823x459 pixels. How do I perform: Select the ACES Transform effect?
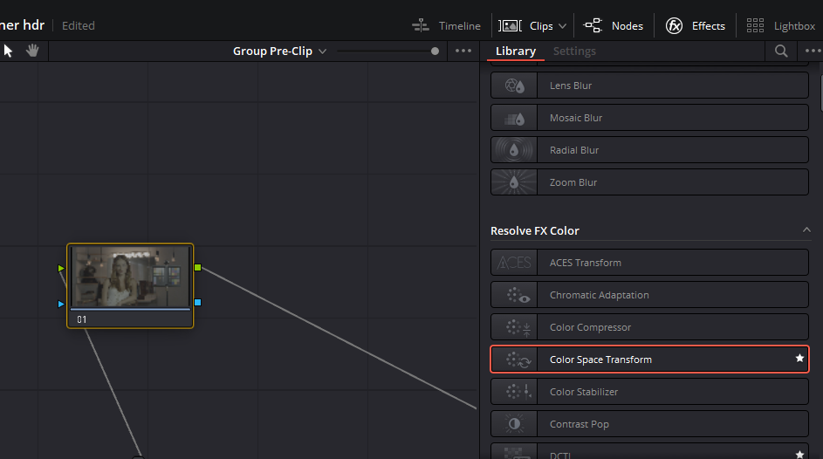coord(649,263)
